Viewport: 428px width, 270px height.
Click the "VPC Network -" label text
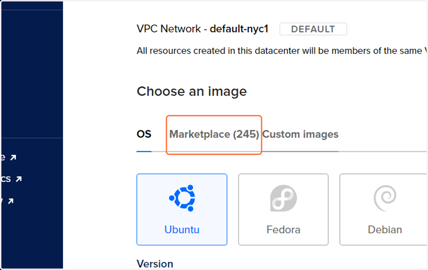click(172, 29)
